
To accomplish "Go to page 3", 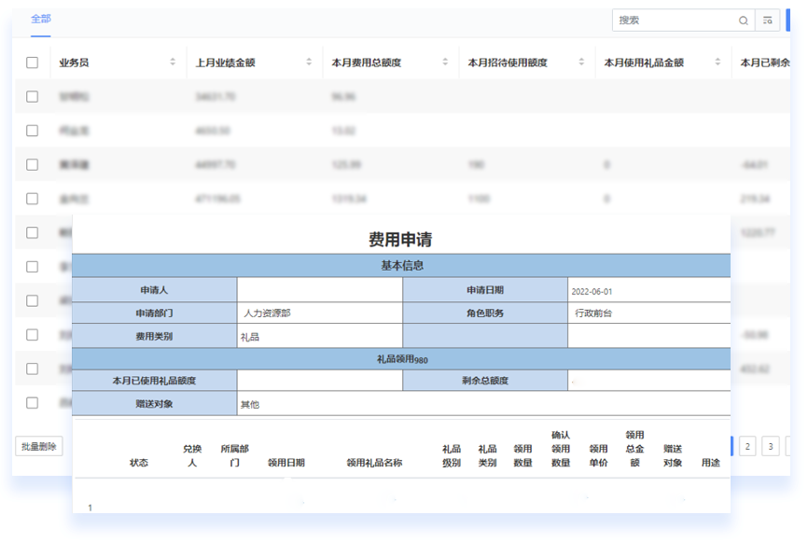I will coord(771,446).
